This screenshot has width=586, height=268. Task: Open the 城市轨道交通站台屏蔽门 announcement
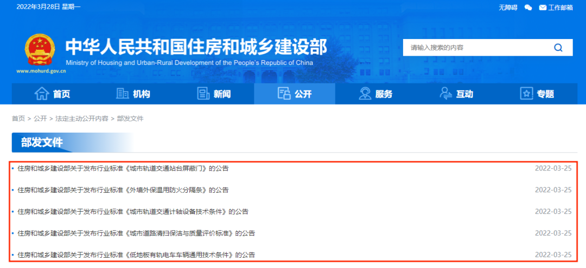(123, 168)
